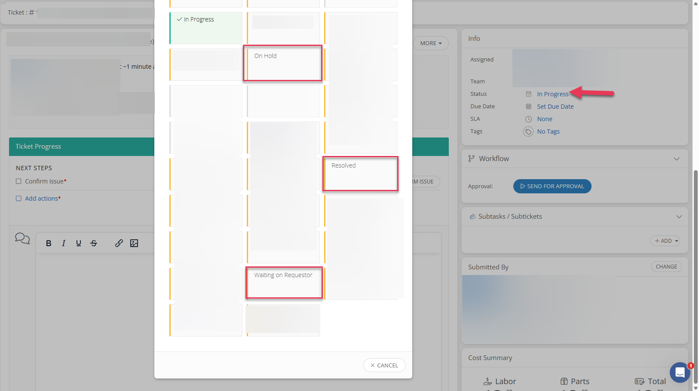699x391 pixels.
Task: Open the Set Due Date link
Action: [555, 107]
